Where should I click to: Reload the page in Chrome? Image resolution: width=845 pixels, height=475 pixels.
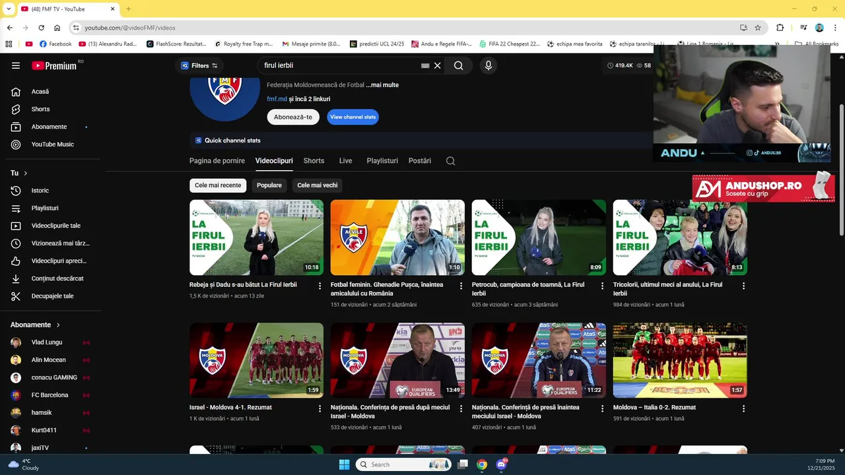41,28
